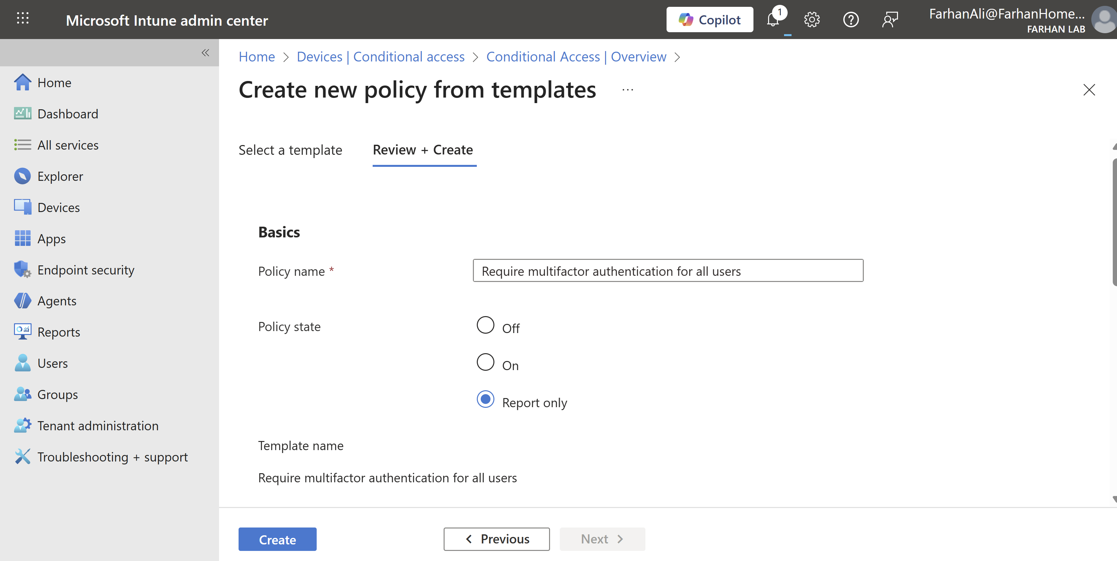
Task: Open the feedback person icon
Action: 890,20
